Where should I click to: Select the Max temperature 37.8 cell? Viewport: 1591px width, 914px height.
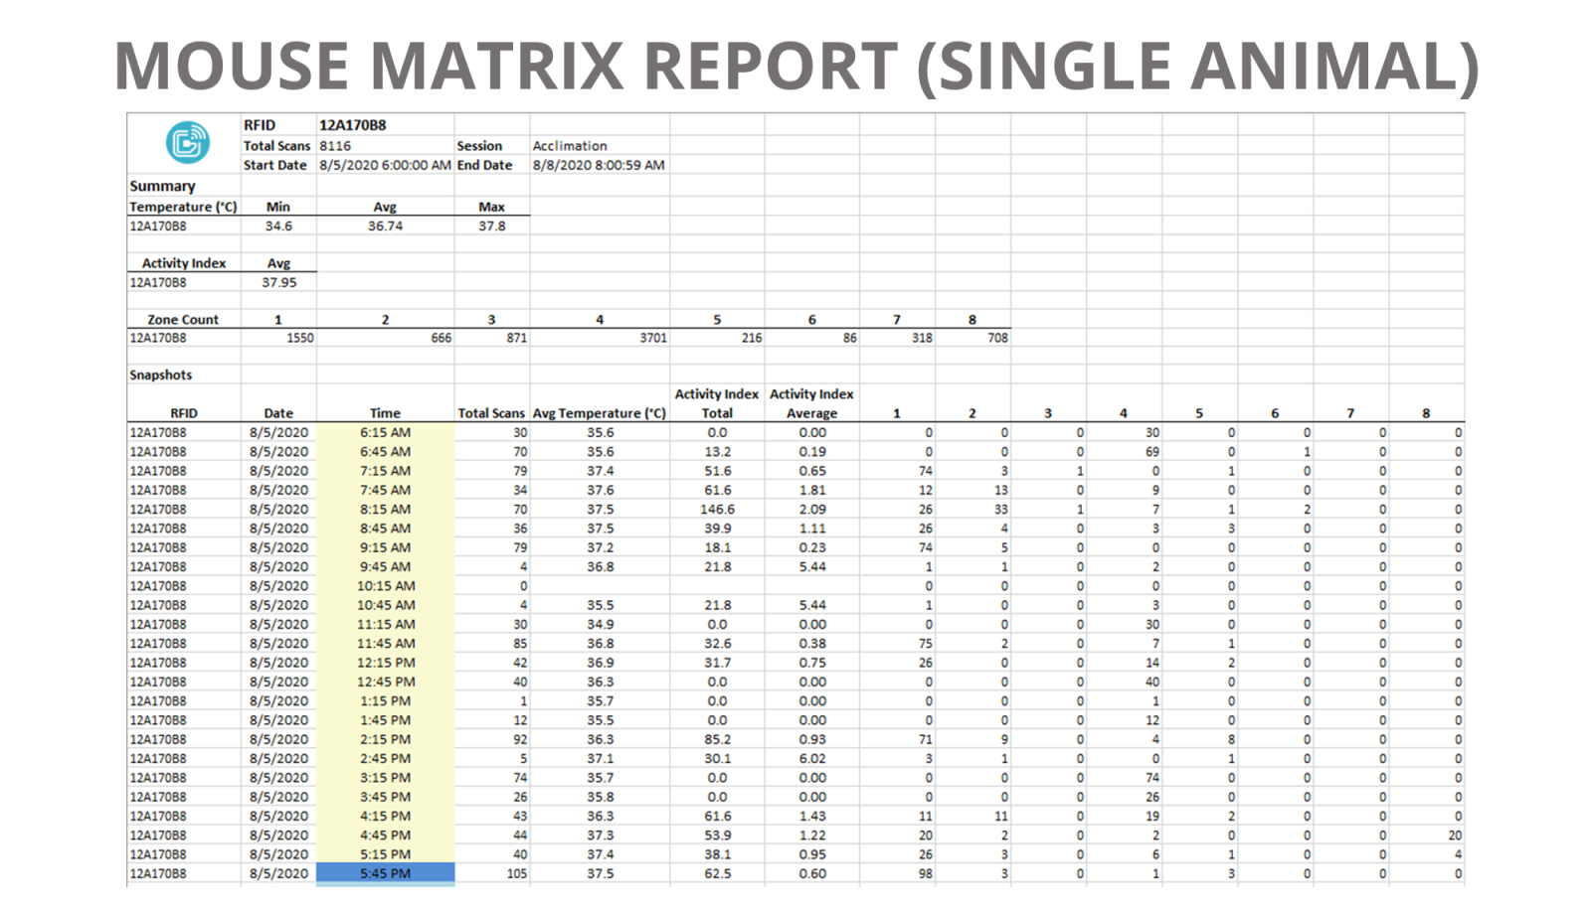click(492, 227)
